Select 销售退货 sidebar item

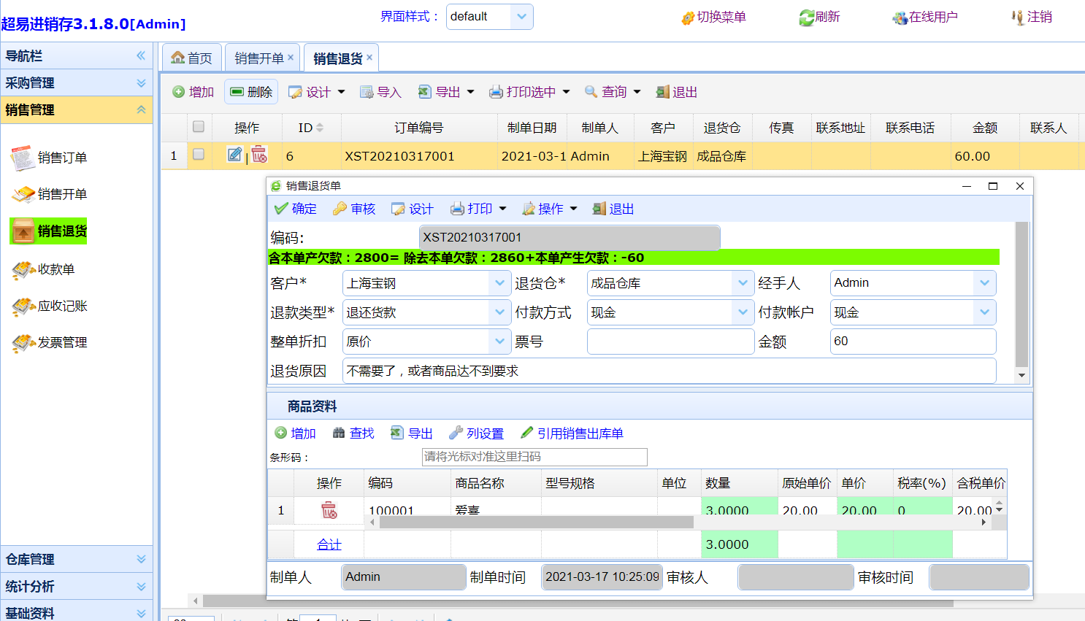pyautogui.click(x=48, y=231)
